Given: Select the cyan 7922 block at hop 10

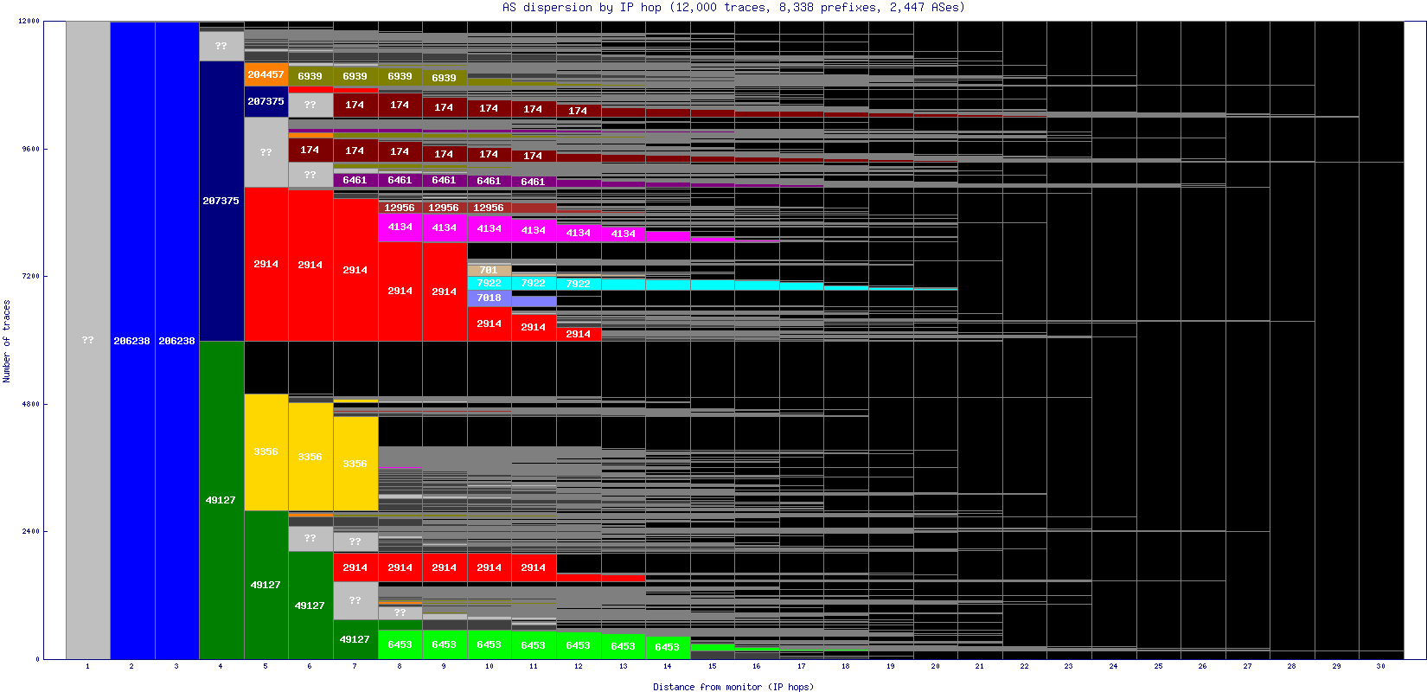Looking at the screenshot, I should [x=489, y=283].
